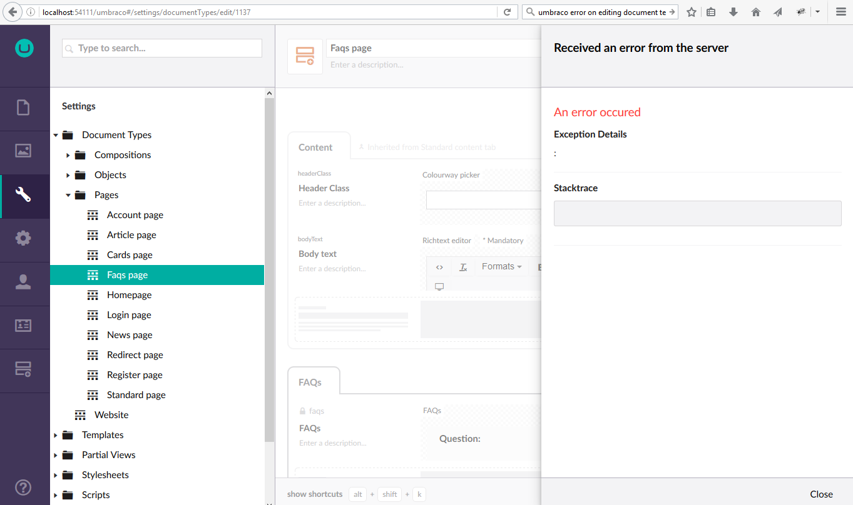The image size is (853, 505).
Task: Open the browser hamburger menu
Action: pos(840,12)
